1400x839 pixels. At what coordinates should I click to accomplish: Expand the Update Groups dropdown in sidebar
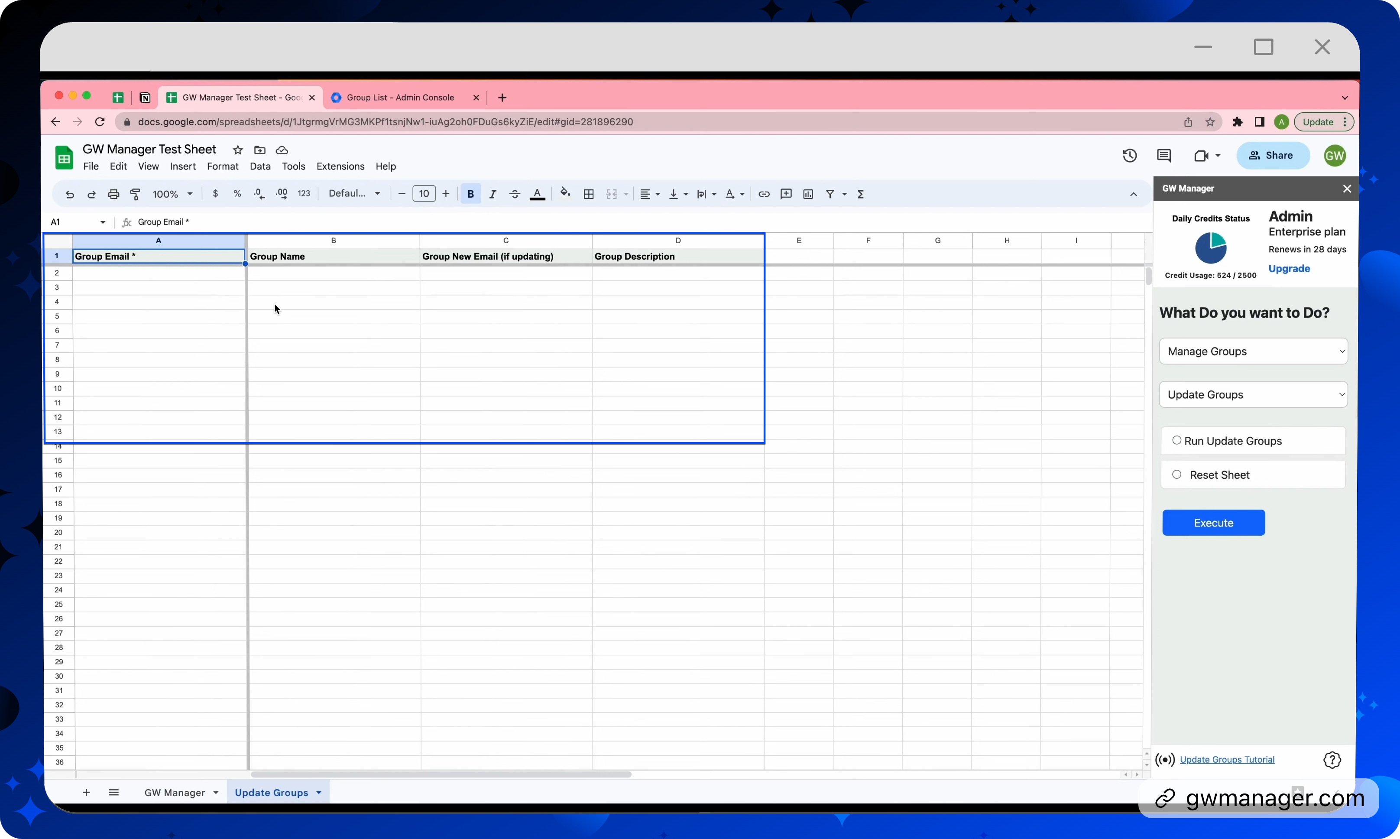point(1253,394)
